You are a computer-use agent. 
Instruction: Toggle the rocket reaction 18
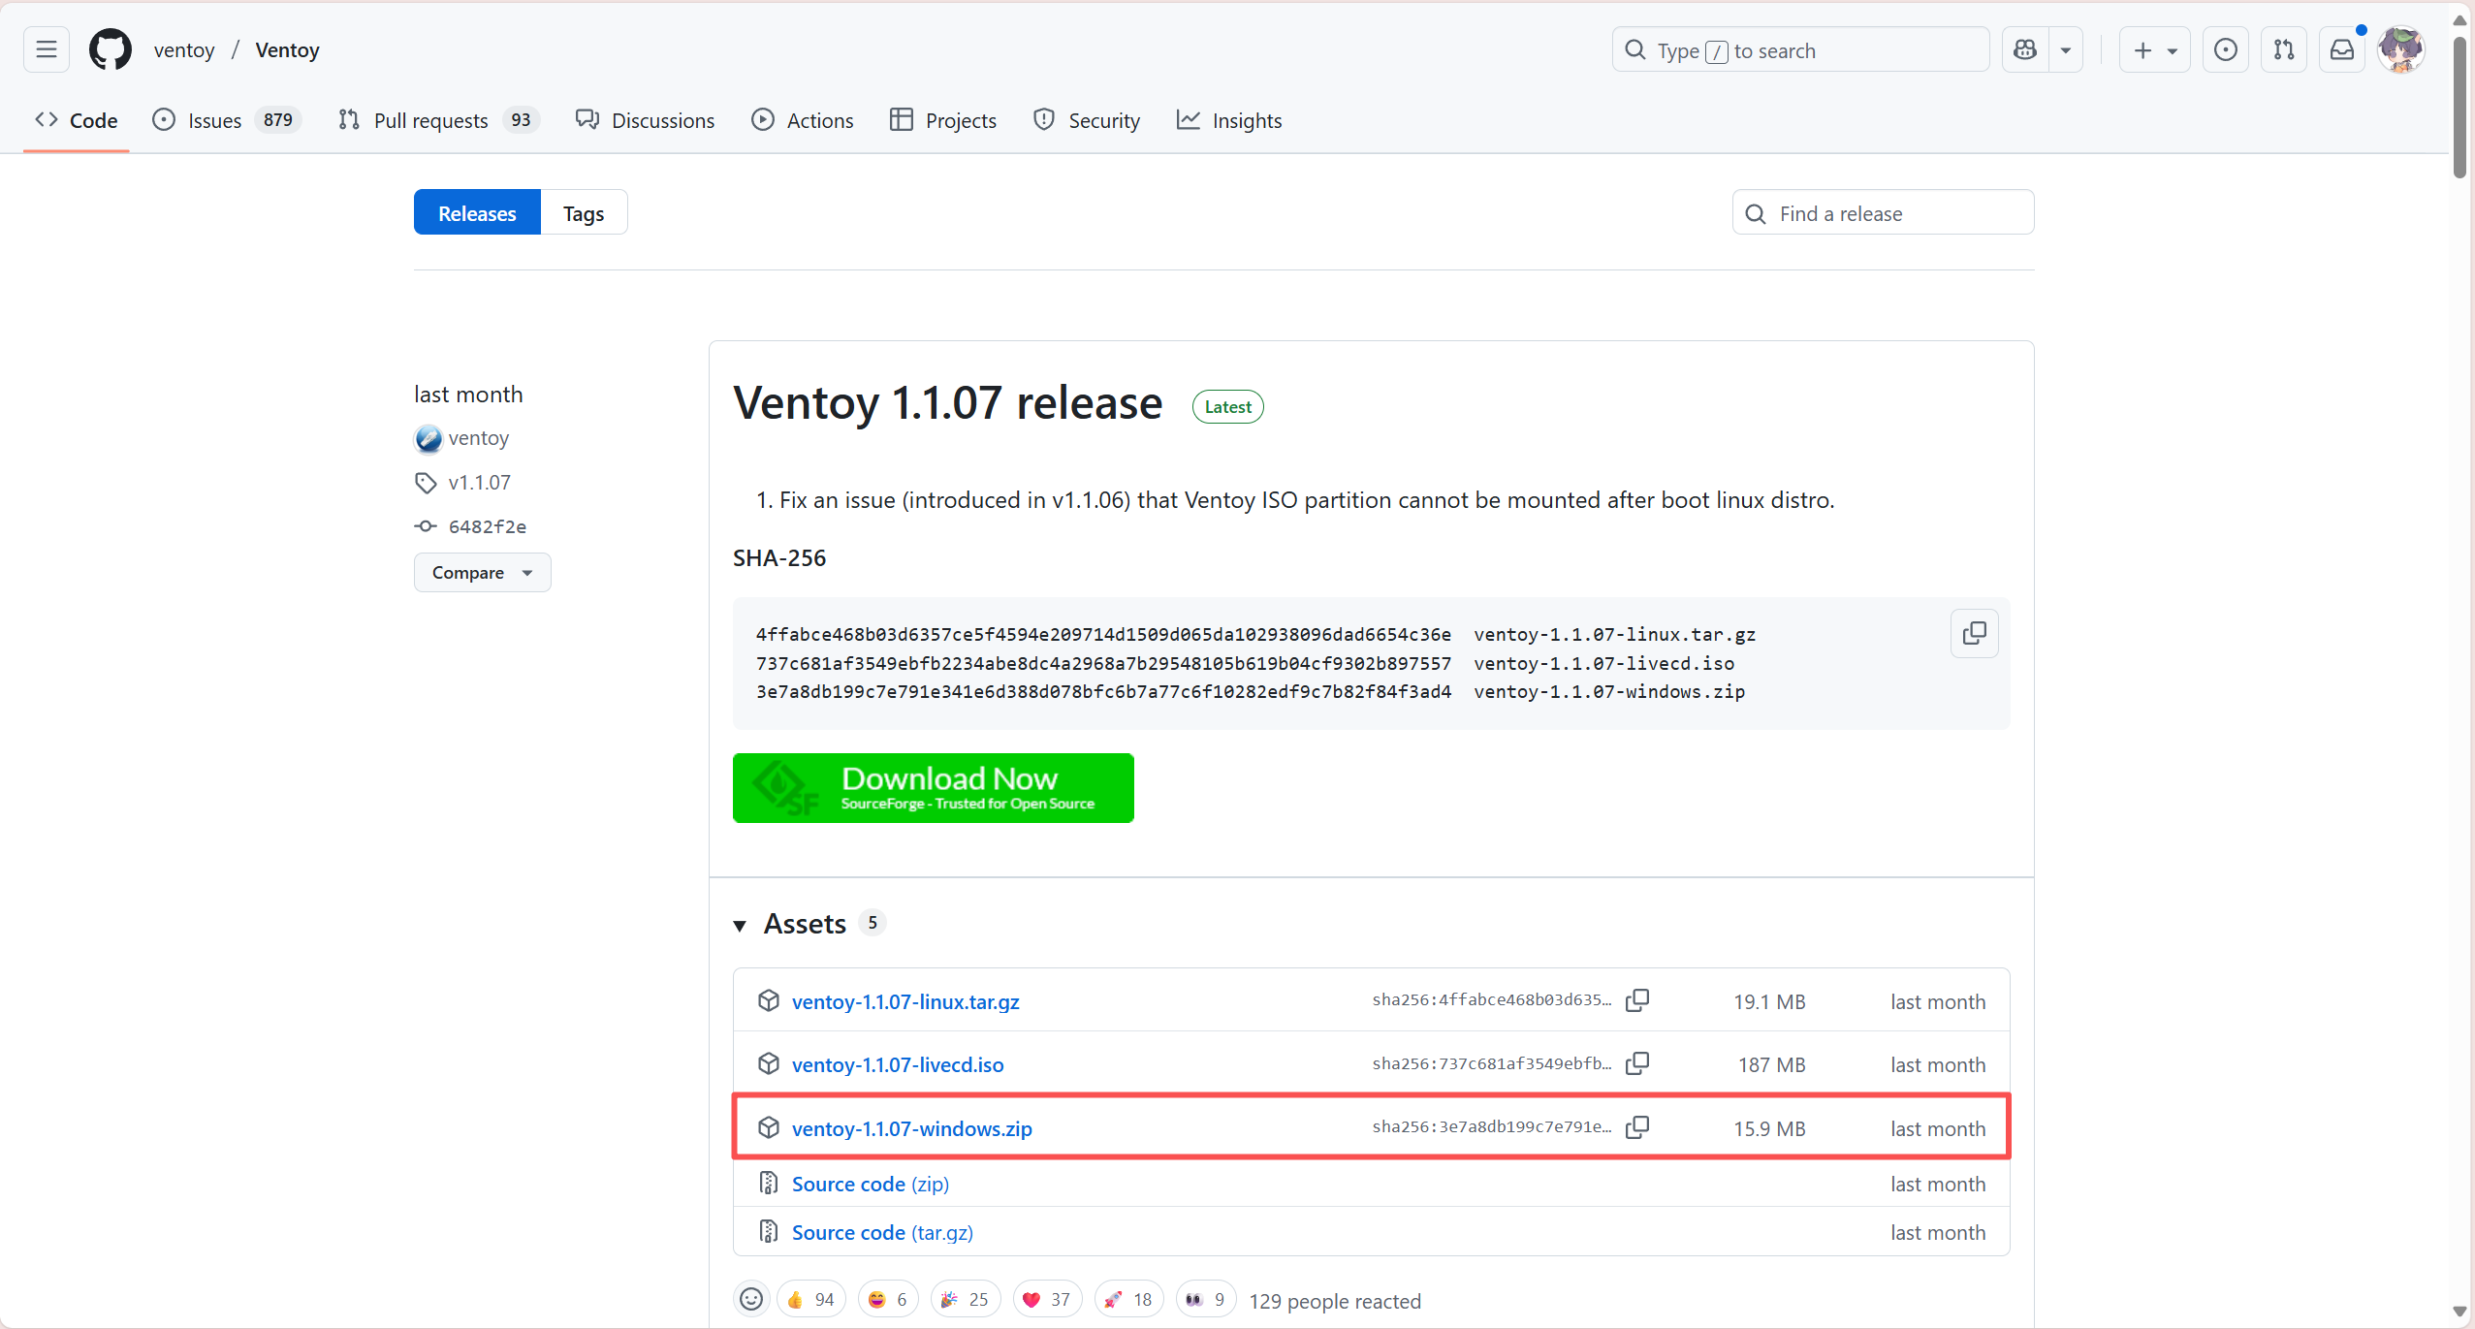click(1128, 1299)
